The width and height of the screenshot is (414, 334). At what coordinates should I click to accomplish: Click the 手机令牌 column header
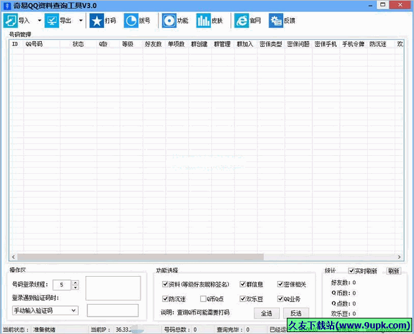pos(354,44)
